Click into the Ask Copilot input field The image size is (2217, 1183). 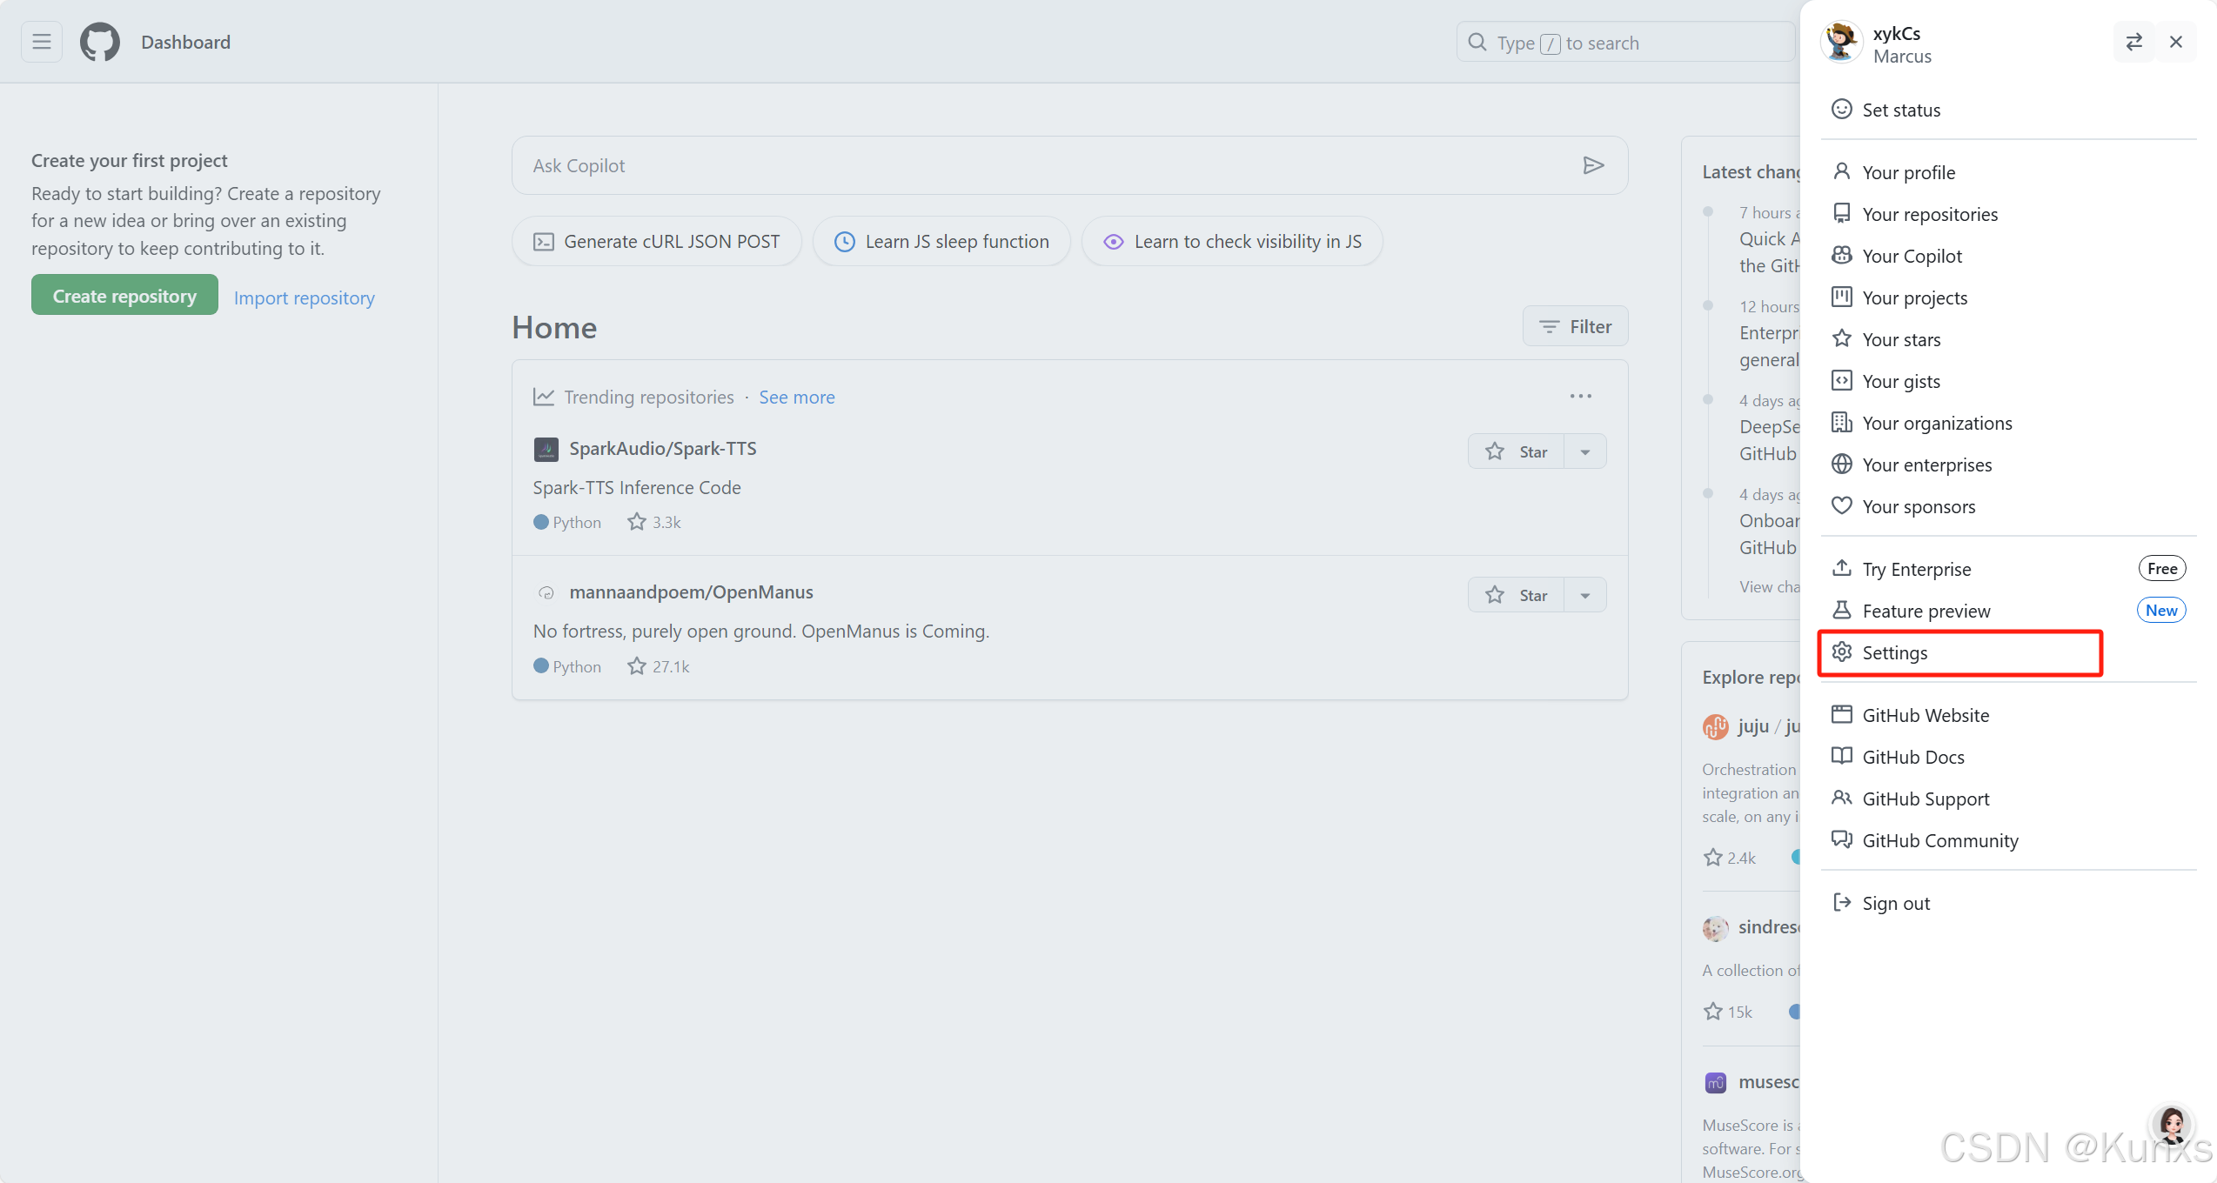[1044, 165]
